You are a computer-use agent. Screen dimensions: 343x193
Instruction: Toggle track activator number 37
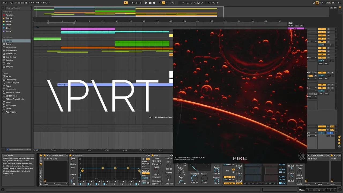point(322,73)
